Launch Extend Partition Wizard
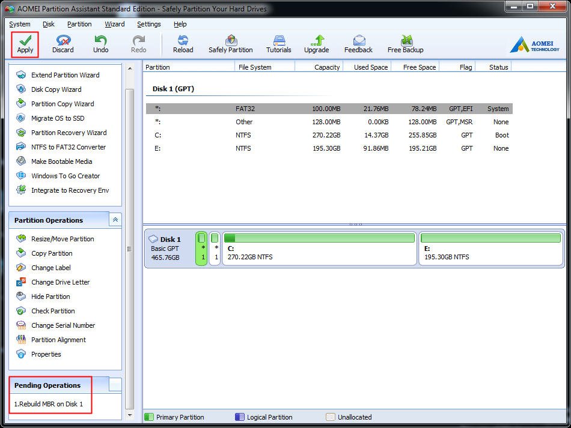 point(58,75)
